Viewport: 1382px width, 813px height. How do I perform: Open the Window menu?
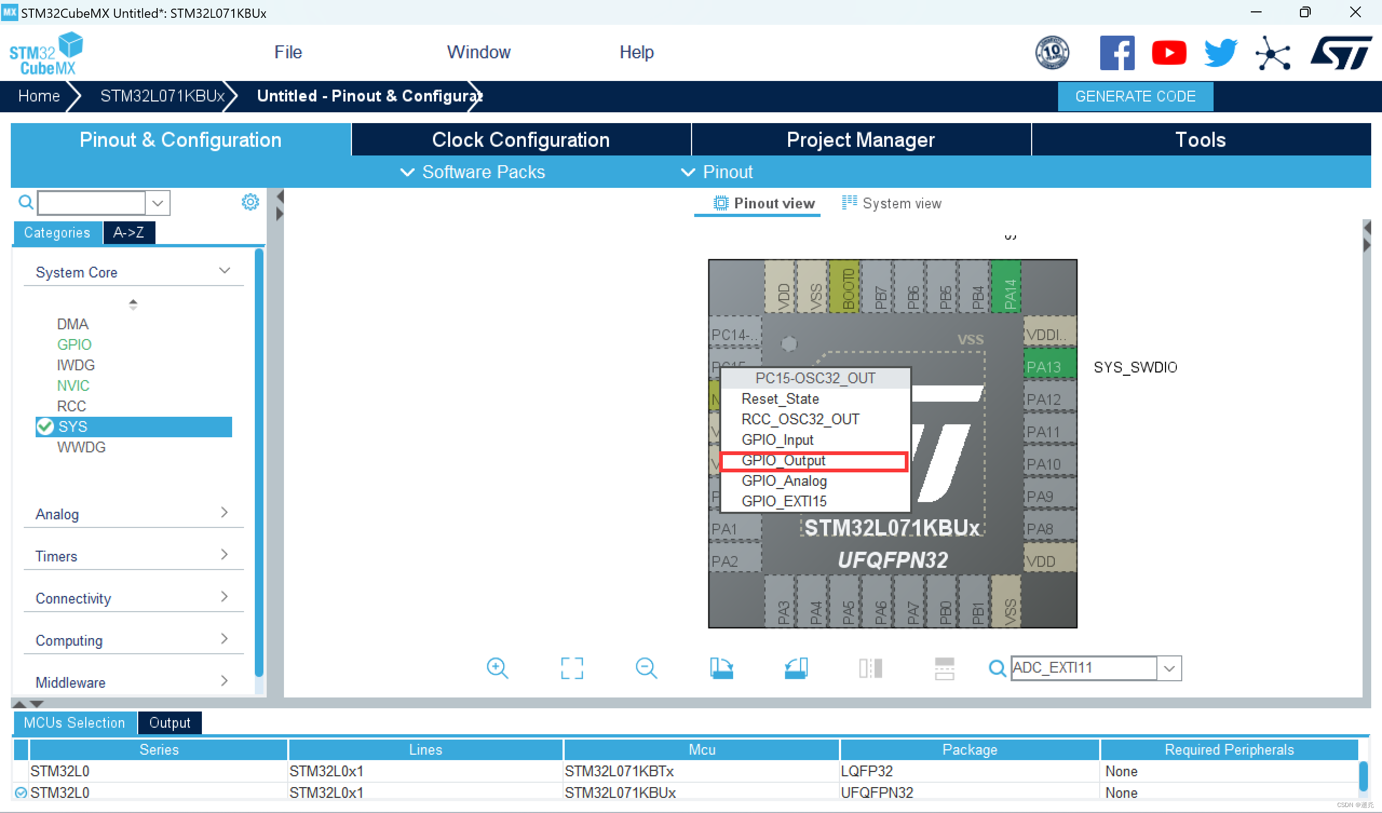[478, 52]
